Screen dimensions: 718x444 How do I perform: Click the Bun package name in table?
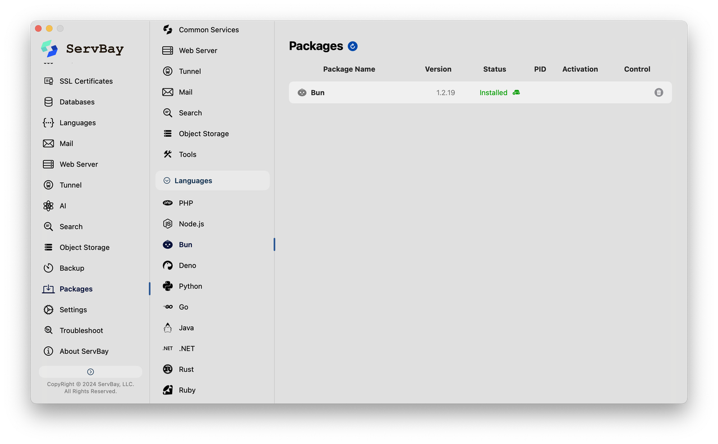click(x=317, y=92)
